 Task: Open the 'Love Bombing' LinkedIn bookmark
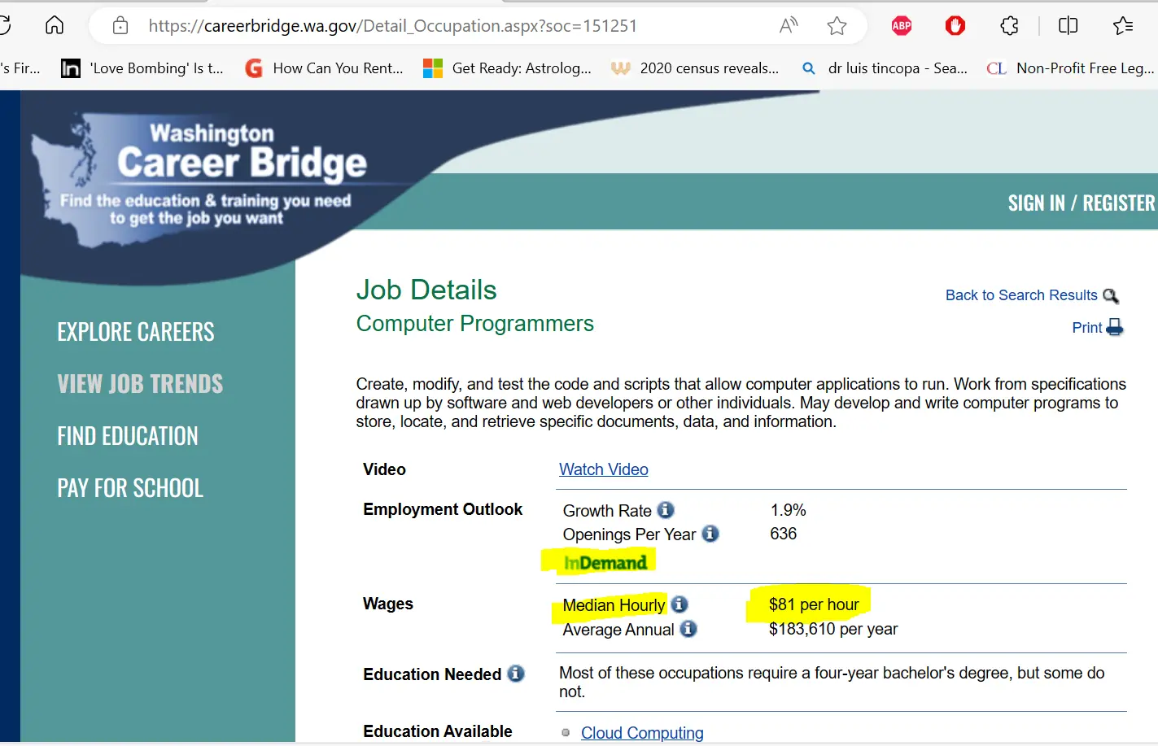(x=142, y=68)
